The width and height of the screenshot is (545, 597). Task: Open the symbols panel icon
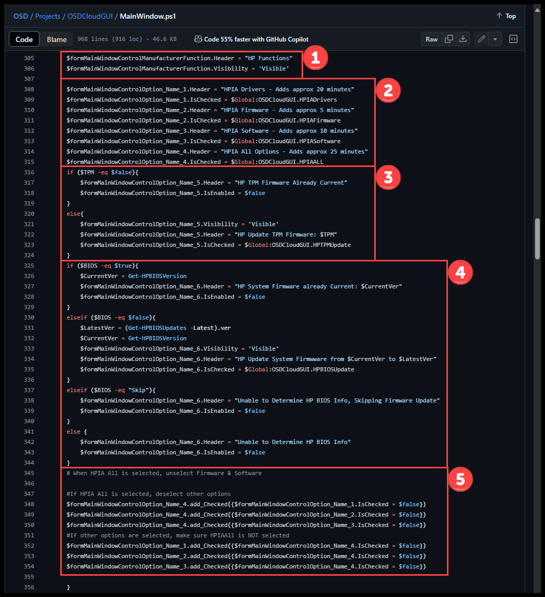[513, 39]
